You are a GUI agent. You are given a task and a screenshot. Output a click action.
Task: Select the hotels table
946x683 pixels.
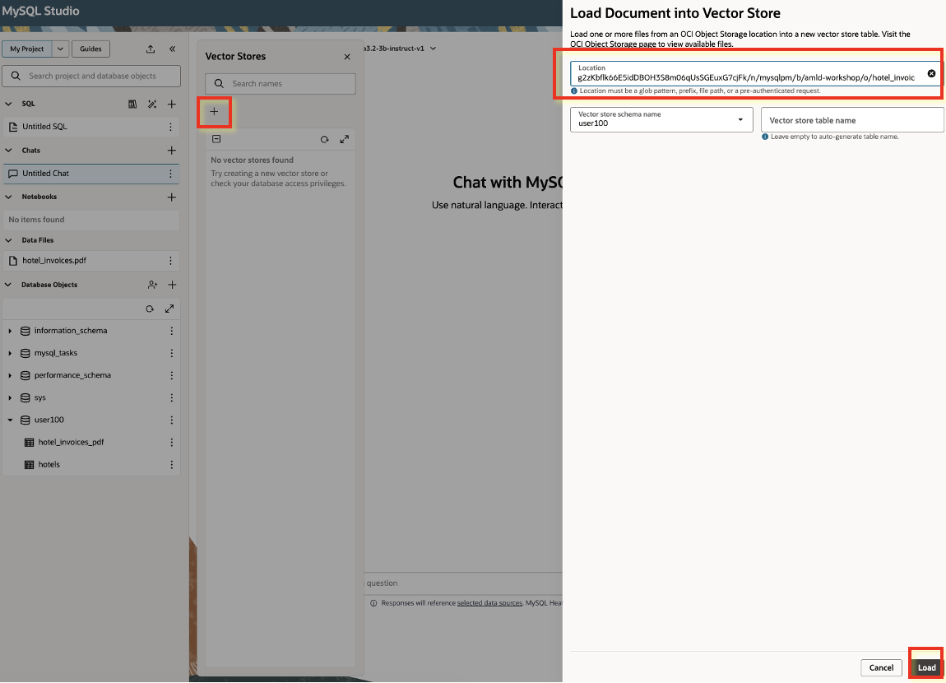[x=49, y=465]
